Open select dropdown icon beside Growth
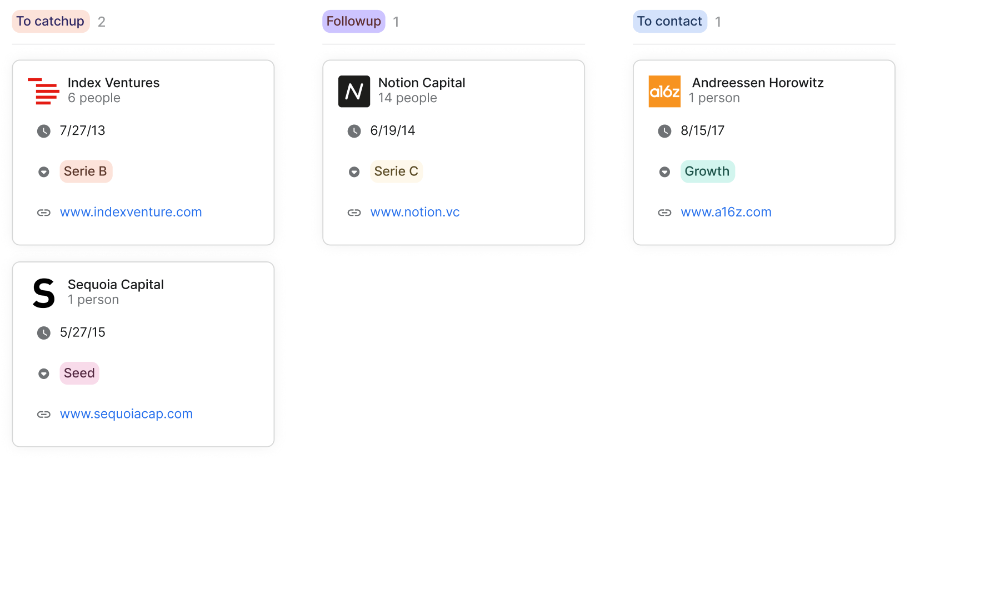The image size is (1000, 606). click(664, 172)
